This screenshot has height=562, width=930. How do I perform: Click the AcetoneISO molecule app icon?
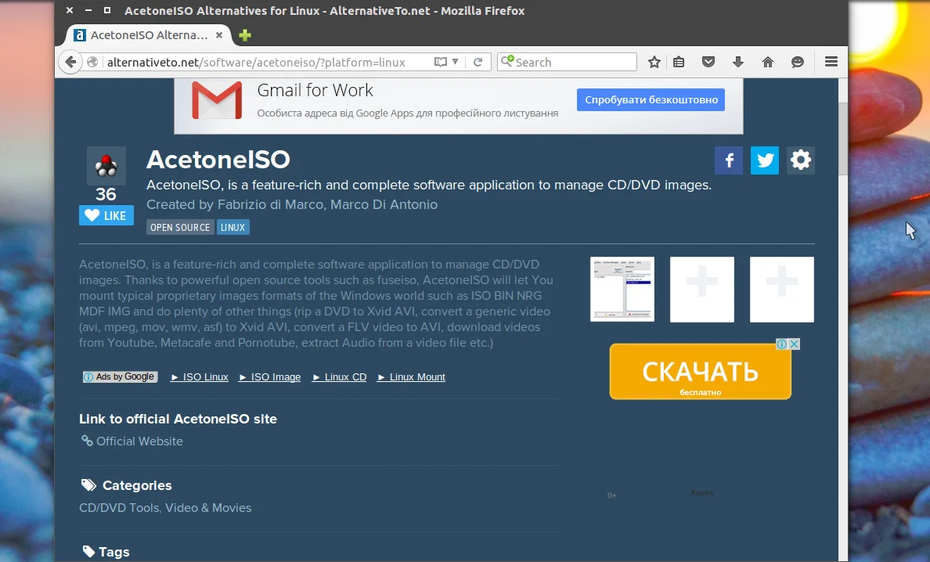[x=106, y=166]
